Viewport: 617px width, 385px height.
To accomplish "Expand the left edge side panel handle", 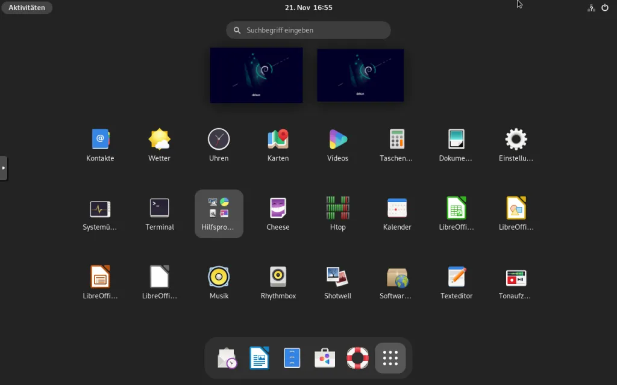I will [4, 168].
